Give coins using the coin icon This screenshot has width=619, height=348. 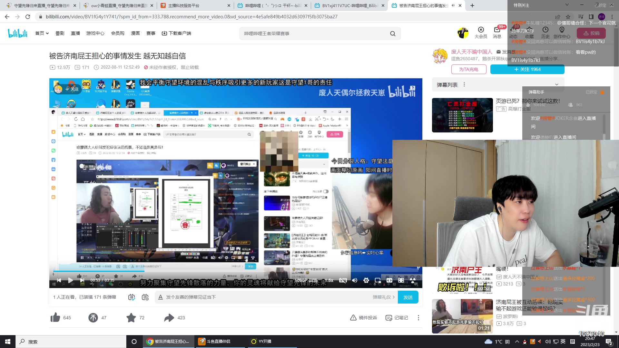(93, 318)
